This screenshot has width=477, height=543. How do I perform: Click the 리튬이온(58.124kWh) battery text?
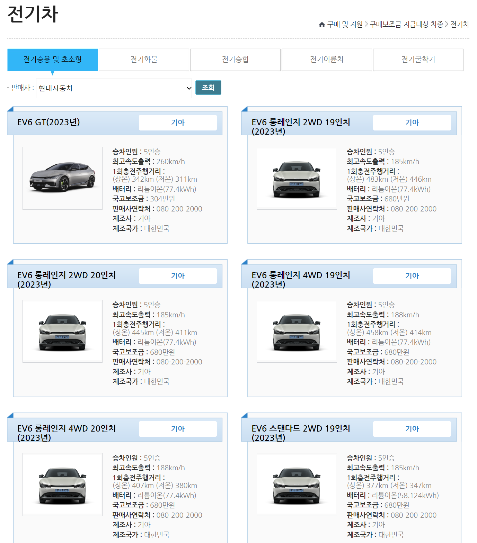pos(405,496)
